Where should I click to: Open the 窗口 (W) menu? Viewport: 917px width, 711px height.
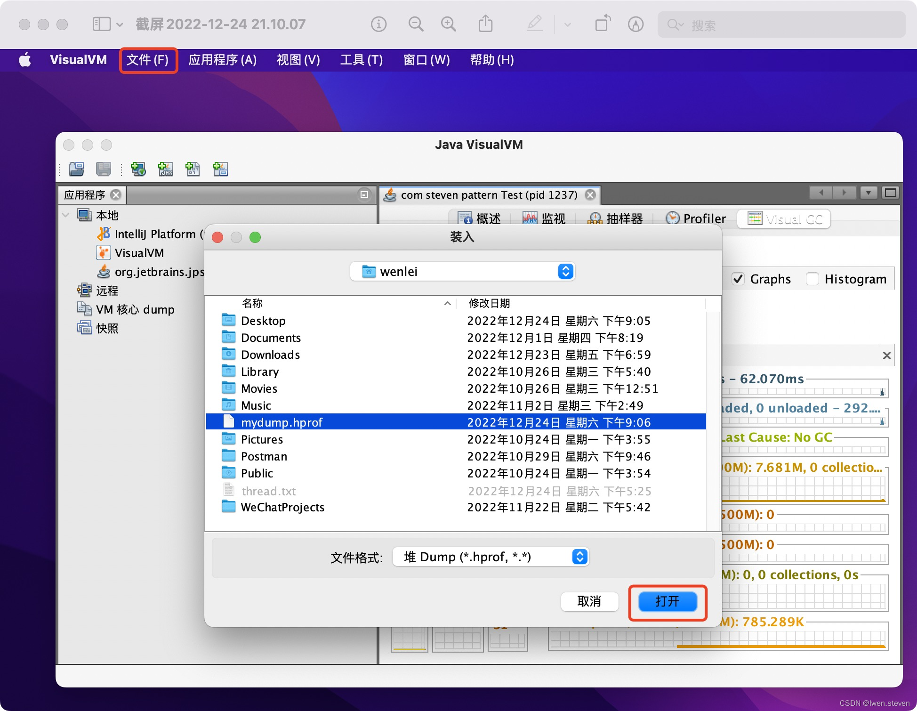[x=426, y=60]
